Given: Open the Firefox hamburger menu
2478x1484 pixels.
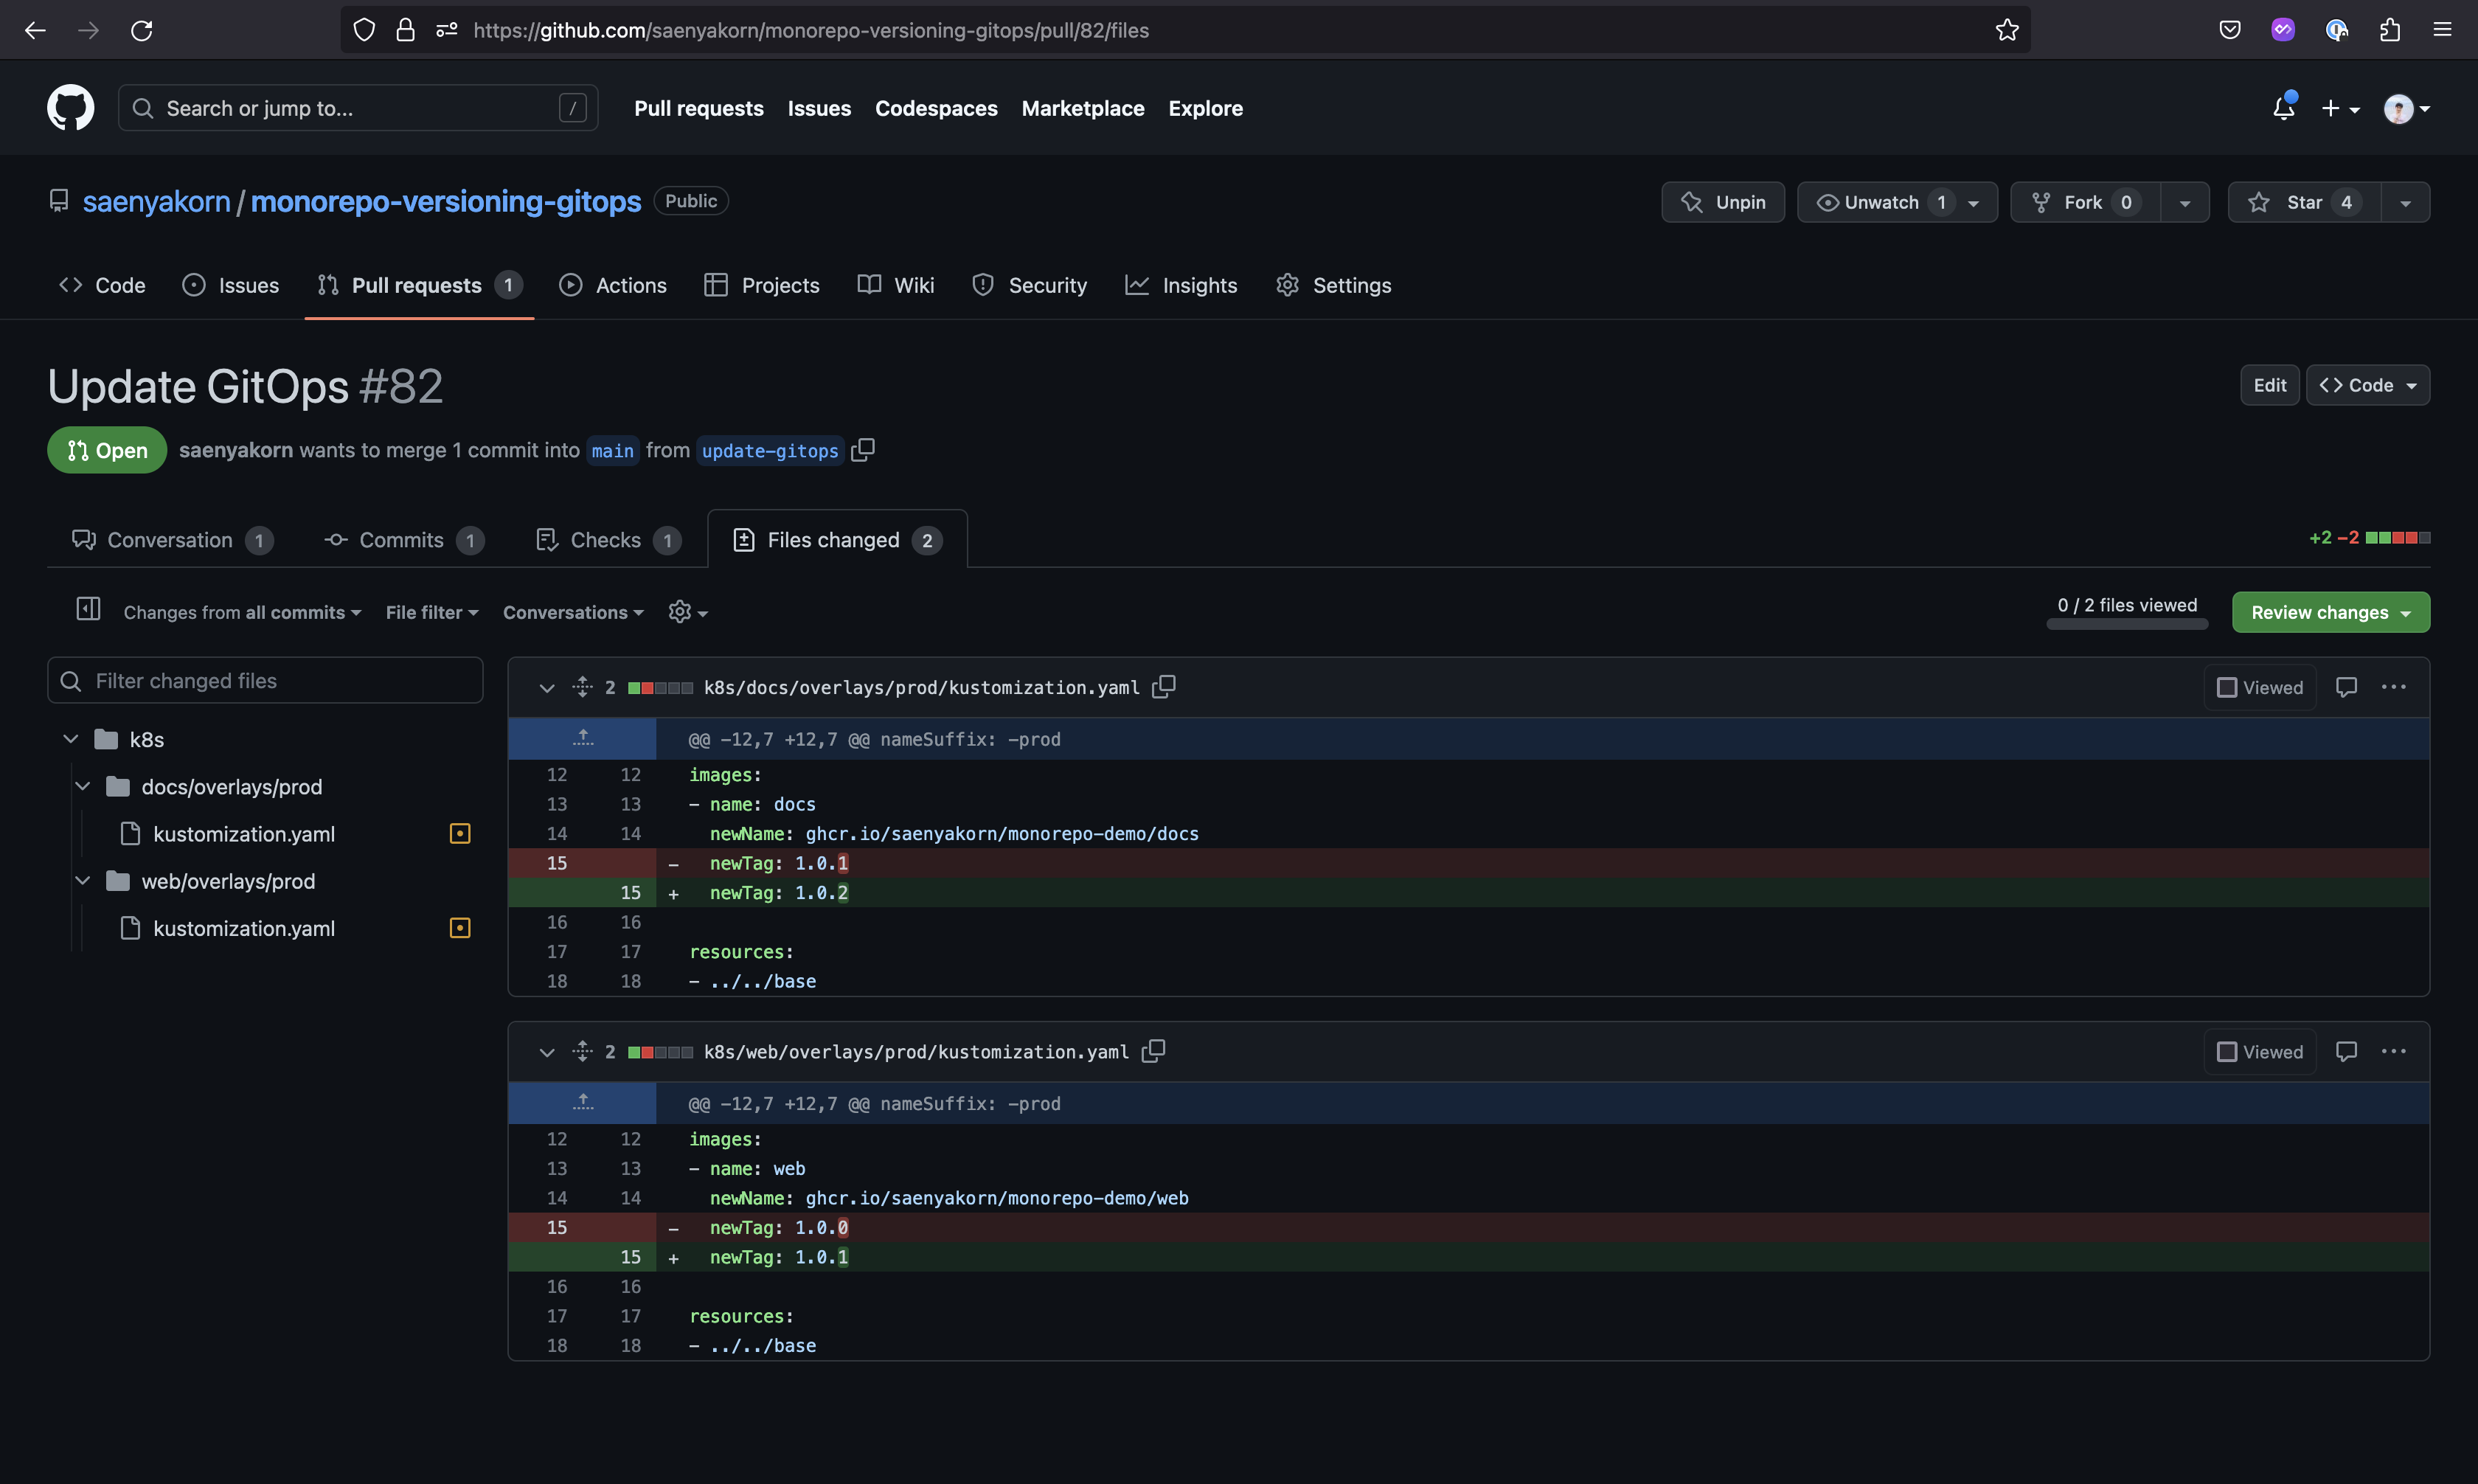Looking at the screenshot, I should coord(2443,30).
